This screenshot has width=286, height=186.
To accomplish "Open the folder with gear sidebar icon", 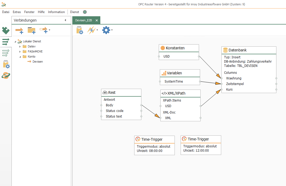I will [6, 64].
